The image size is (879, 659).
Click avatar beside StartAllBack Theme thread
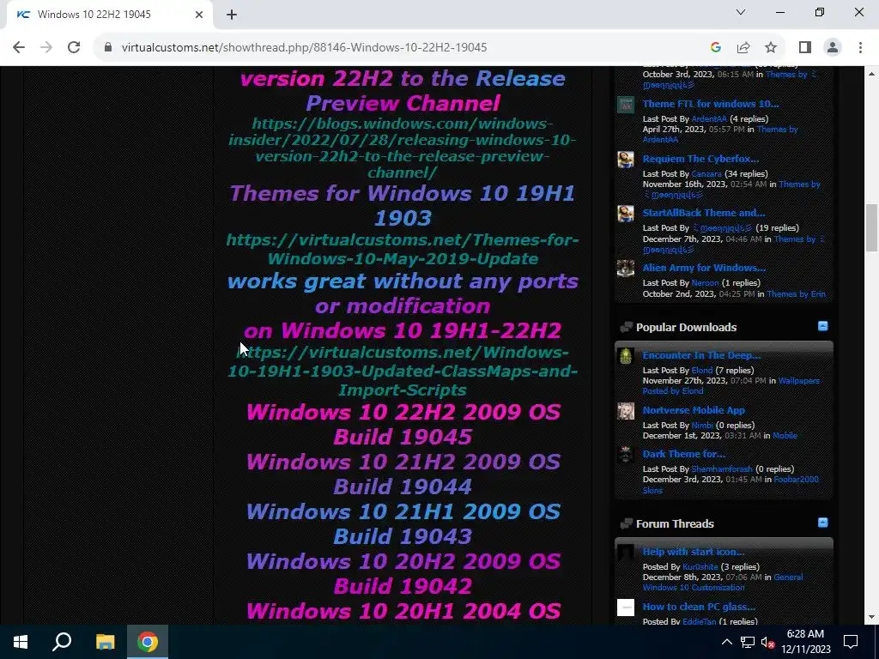(626, 214)
